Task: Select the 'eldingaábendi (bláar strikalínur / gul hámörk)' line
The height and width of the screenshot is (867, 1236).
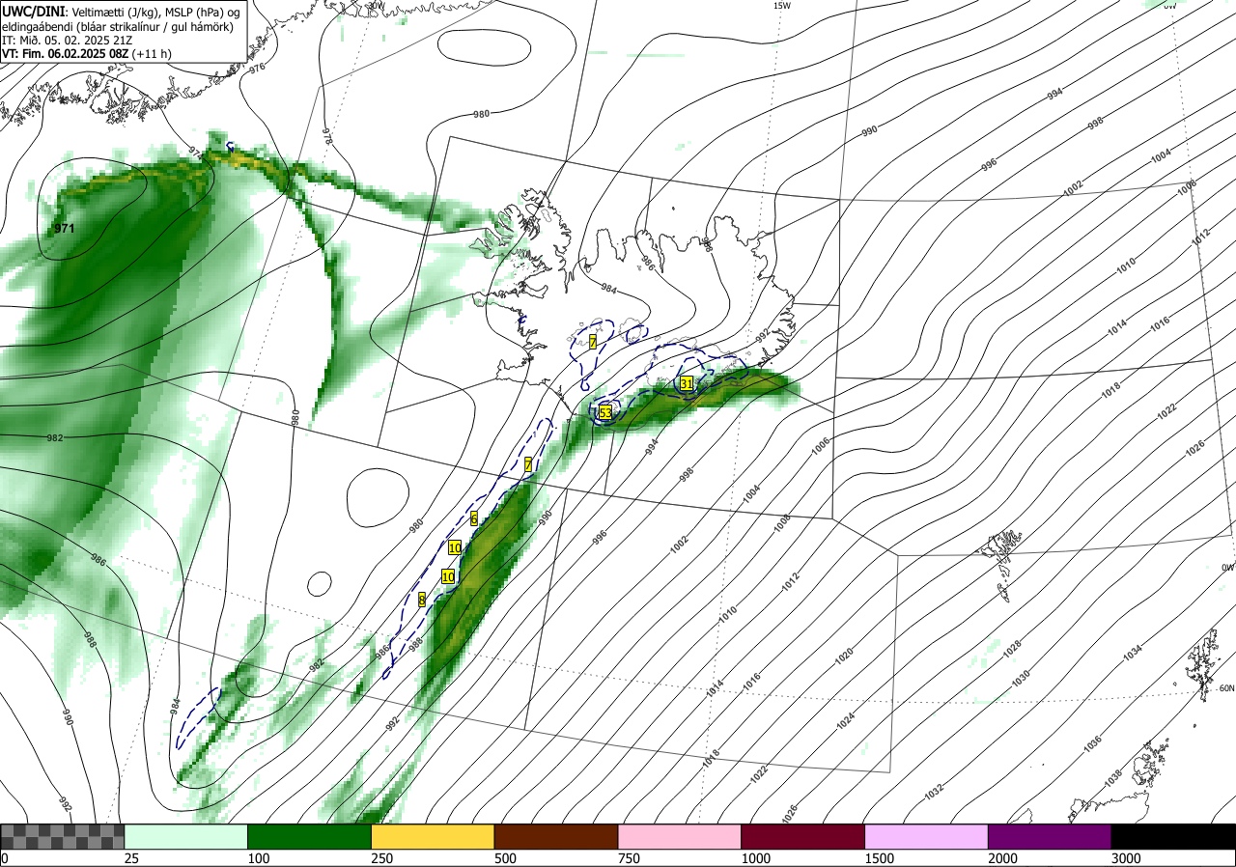Action: 117,27
